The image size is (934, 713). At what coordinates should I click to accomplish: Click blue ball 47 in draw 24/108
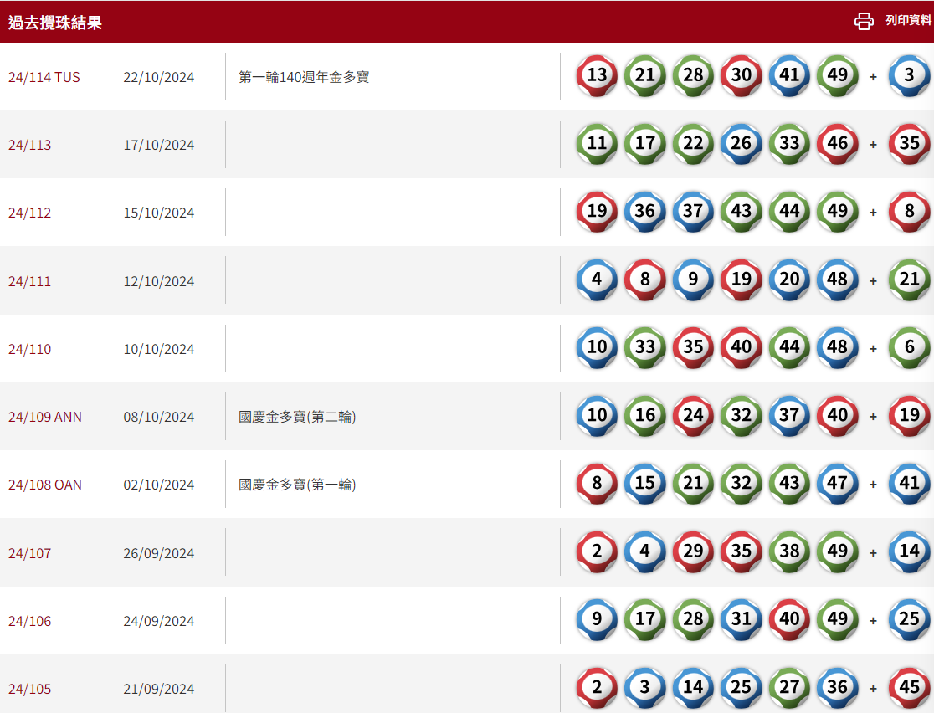(837, 483)
